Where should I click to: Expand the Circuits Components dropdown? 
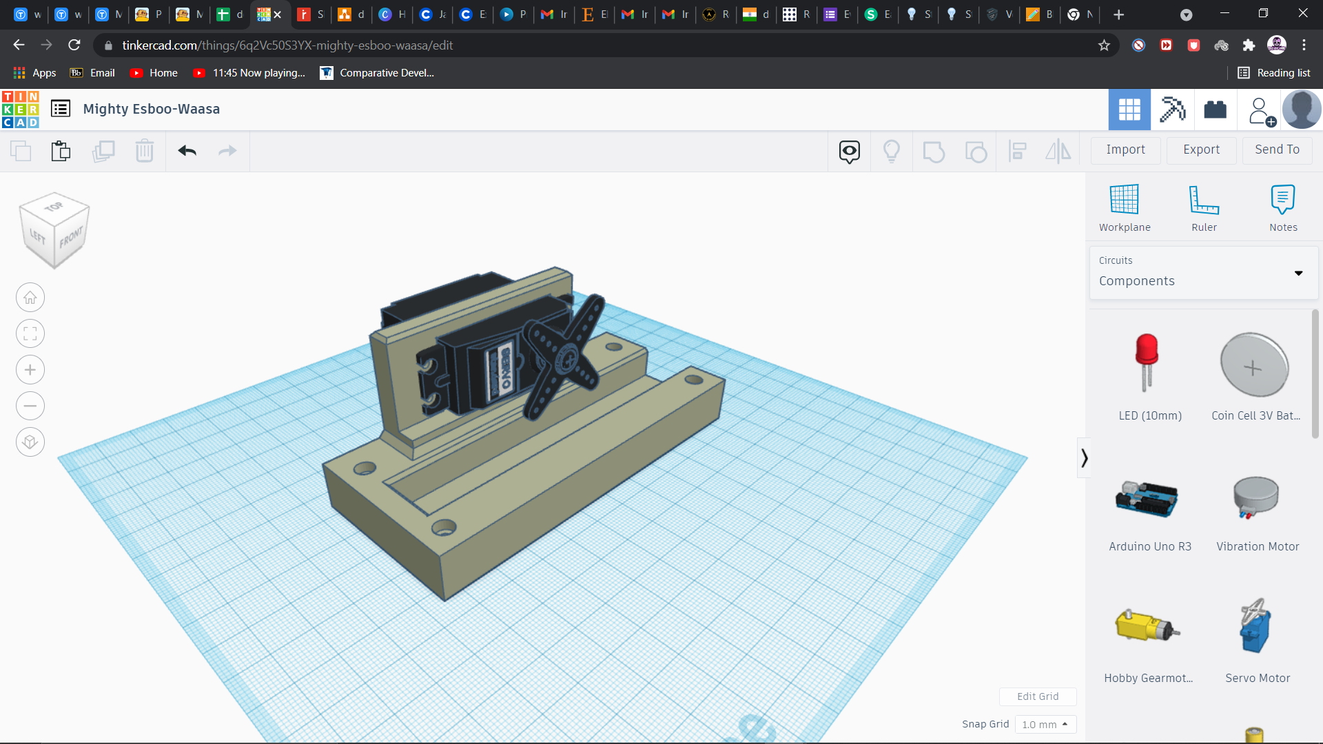[x=1298, y=273]
